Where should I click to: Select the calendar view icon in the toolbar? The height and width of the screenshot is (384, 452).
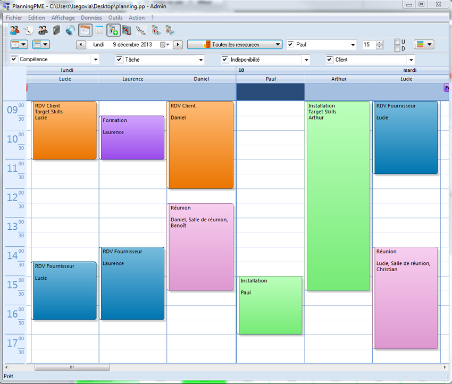[x=85, y=30]
